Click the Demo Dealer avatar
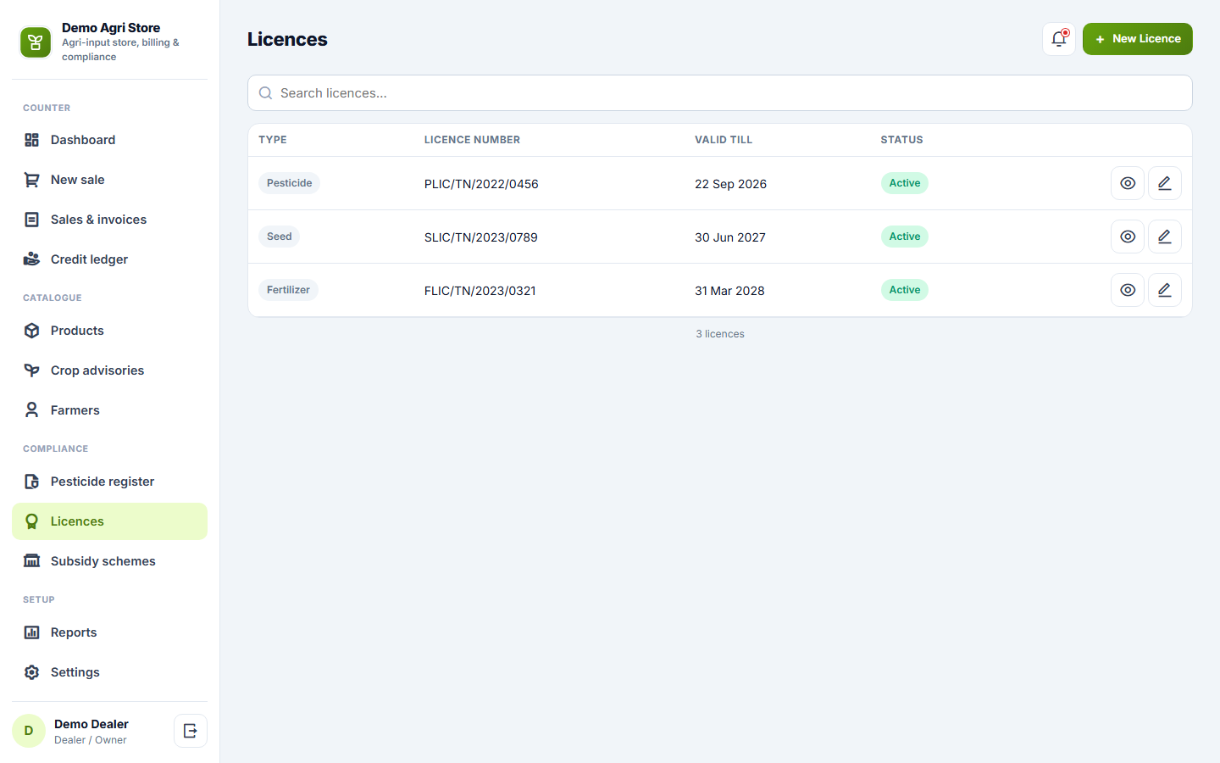This screenshot has height=763, width=1220. pos(29,731)
